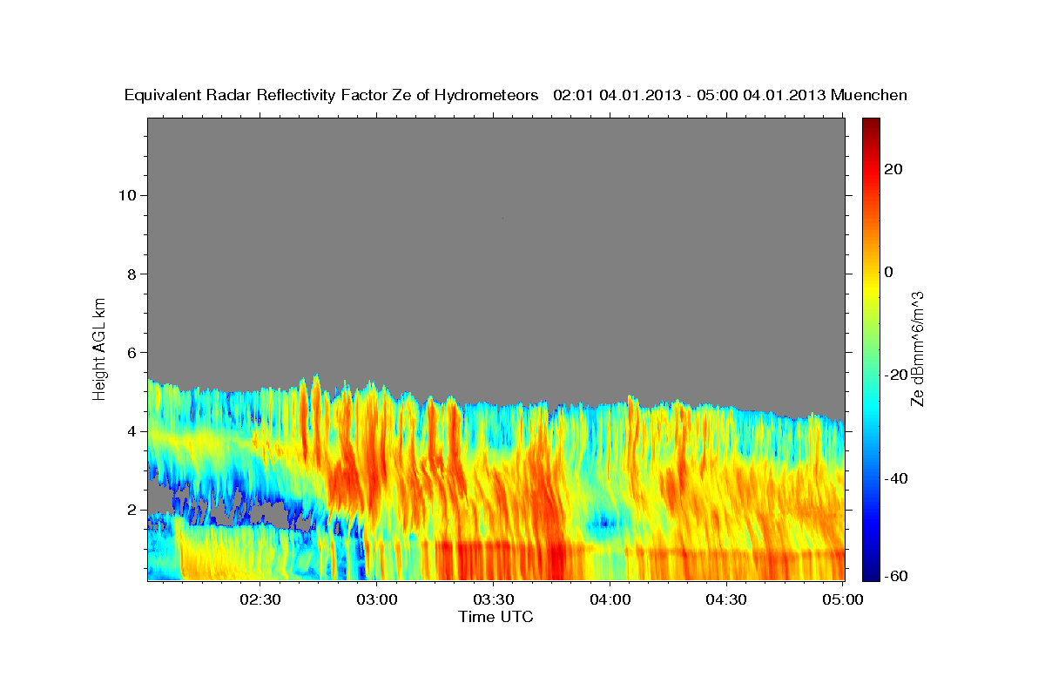Viewport: 1045px width, 697px height.
Task: Click the 03:00 time tick label
Action: [377, 599]
